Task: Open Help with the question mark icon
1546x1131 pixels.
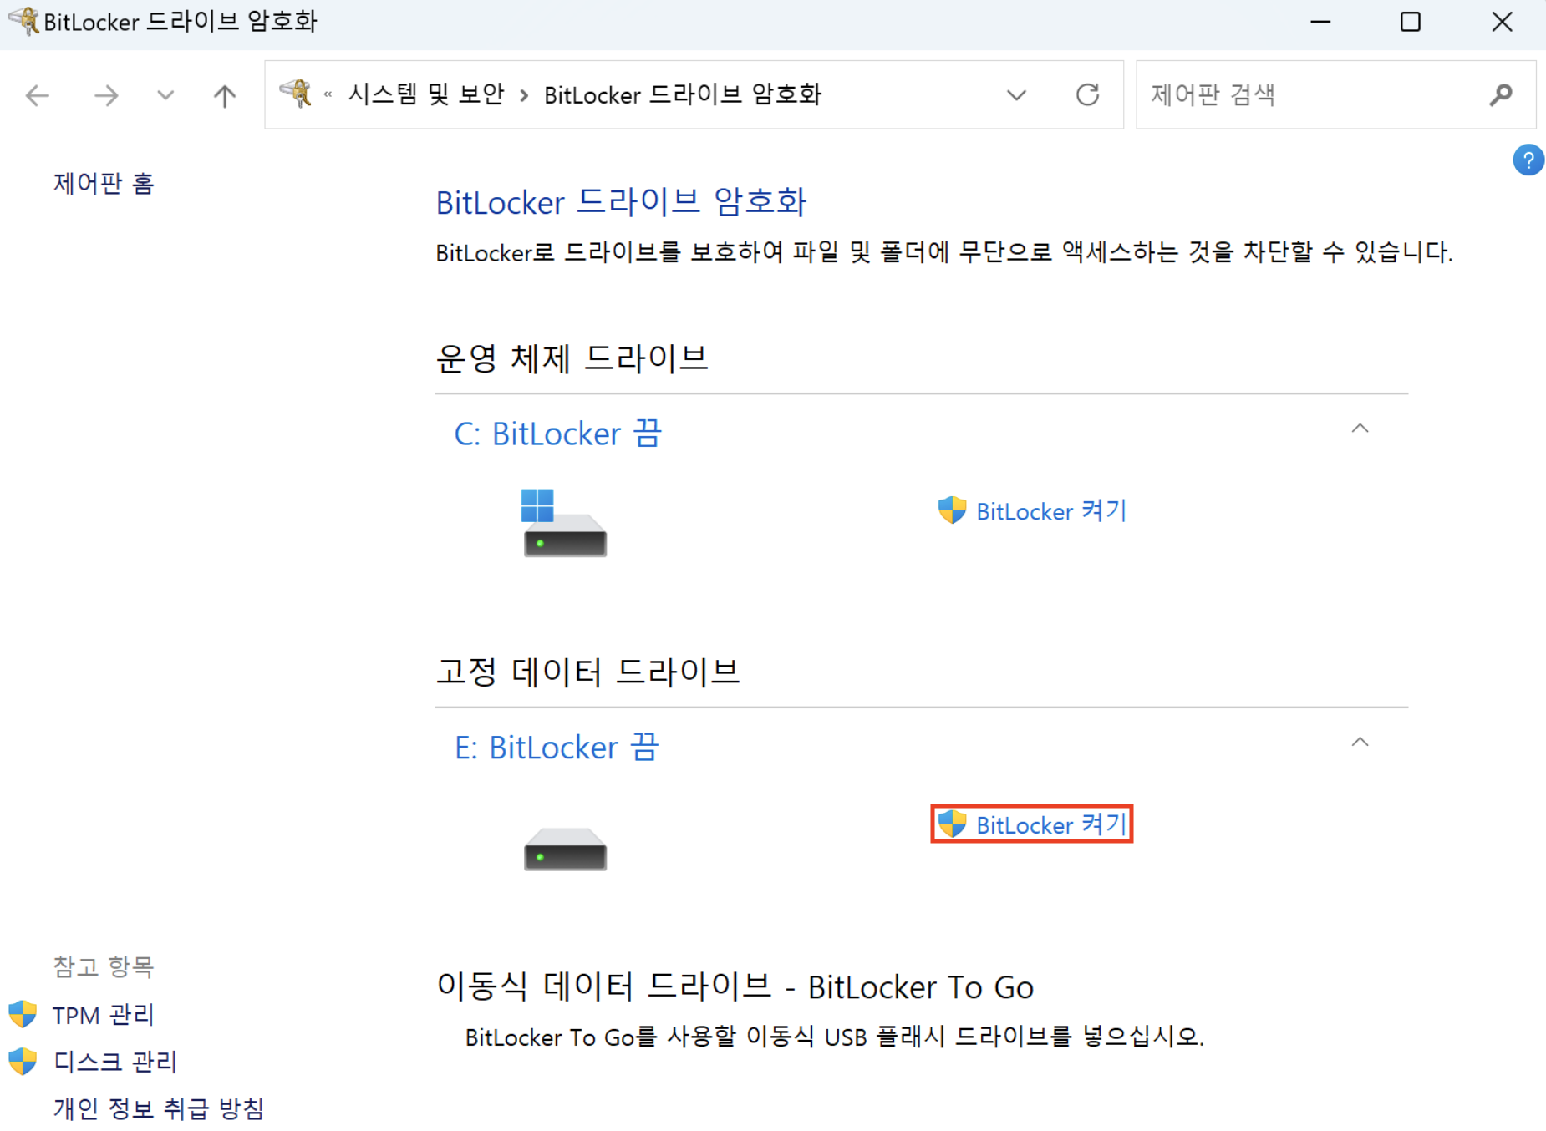Action: tap(1528, 160)
